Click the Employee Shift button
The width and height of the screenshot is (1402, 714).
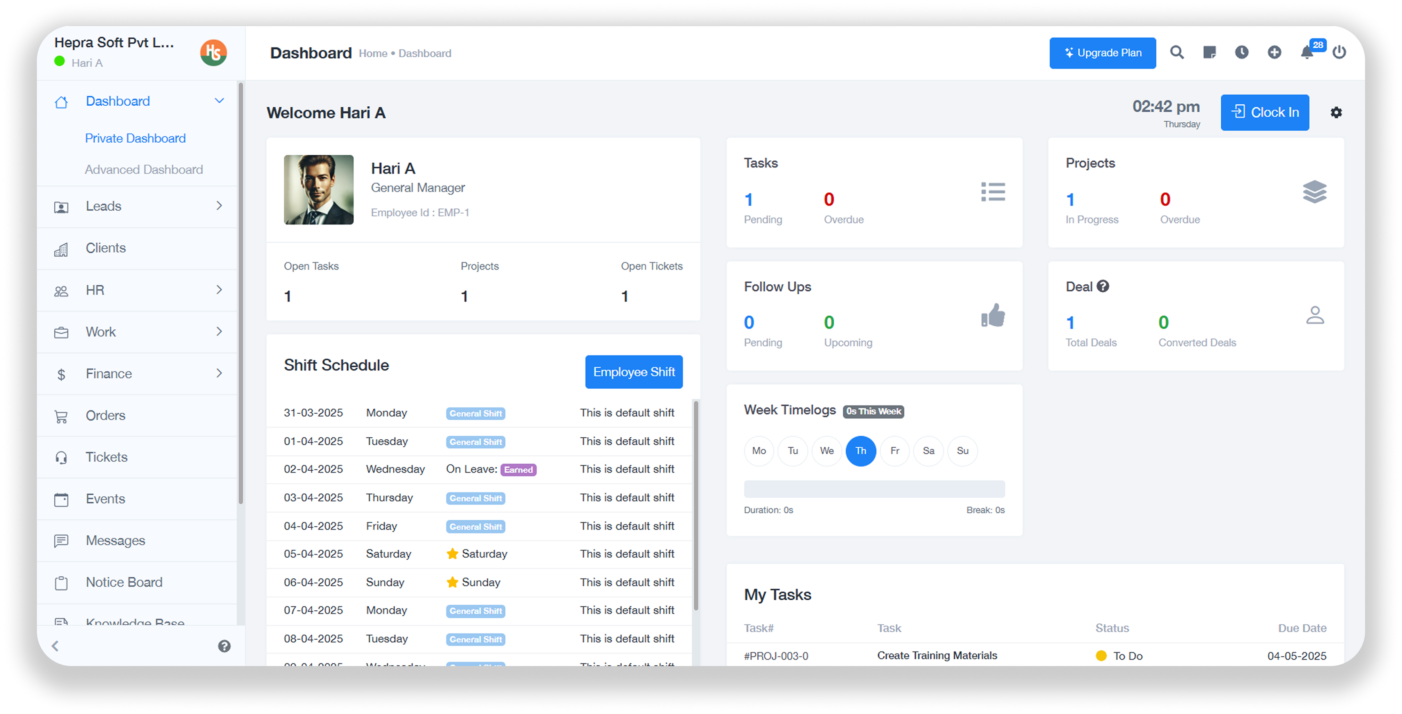point(633,372)
